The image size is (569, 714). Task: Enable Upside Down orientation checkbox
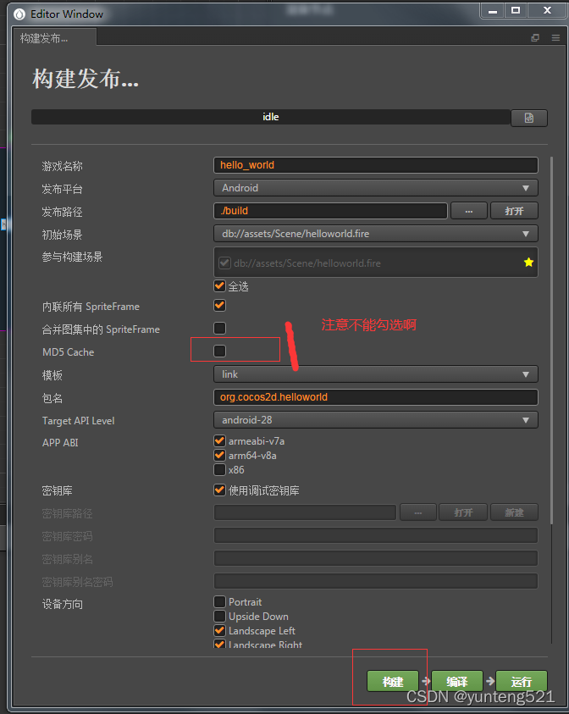pyautogui.click(x=219, y=616)
